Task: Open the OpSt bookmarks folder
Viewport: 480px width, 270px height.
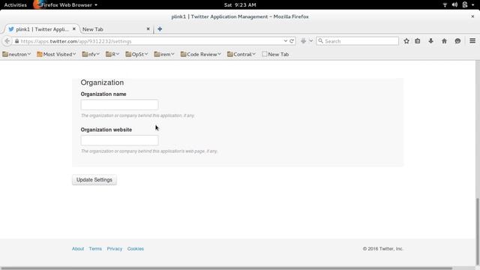Action: 136,54
